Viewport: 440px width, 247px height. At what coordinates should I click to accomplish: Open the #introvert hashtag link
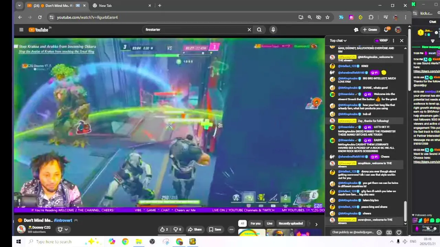click(x=63, y=221)
